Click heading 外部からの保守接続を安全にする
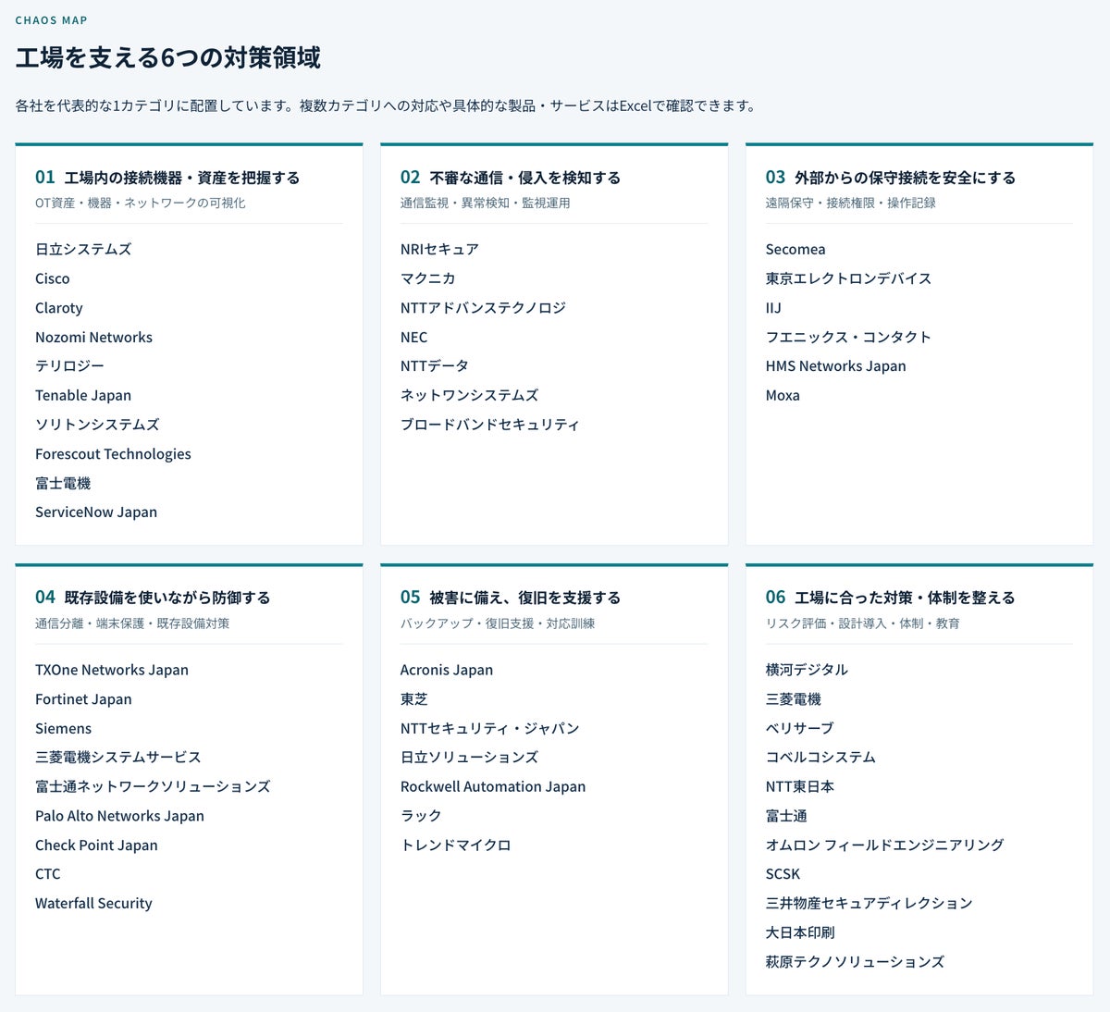This screenshot has width=1110, height=1012. click(905, 178)
